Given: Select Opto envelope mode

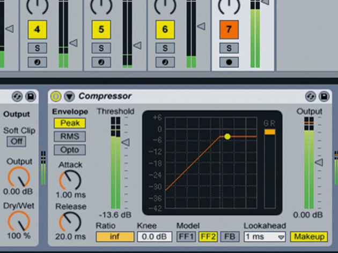Looking at the screenshot, I should click(x=70, y=150).
